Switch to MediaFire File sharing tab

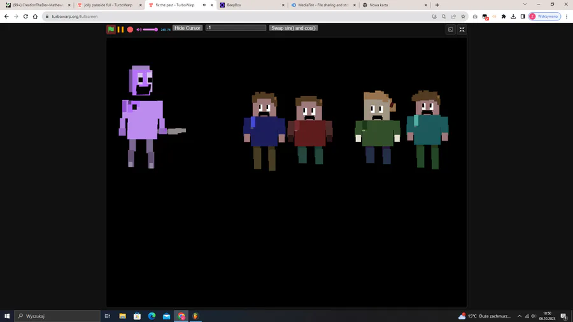point(323,5)
